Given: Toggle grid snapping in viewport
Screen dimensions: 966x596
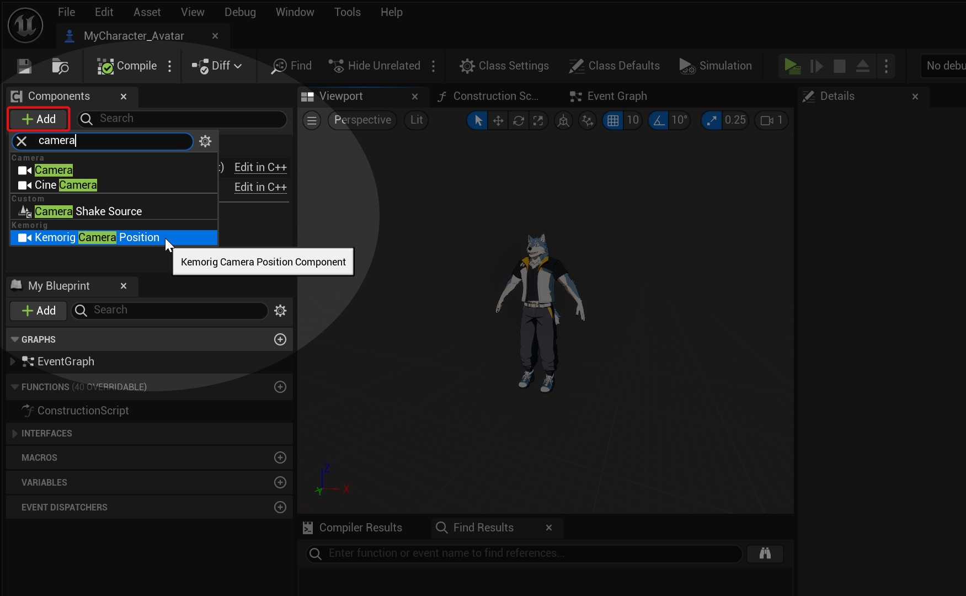Looking at the screenshot, I should click(x=612, y=120).
